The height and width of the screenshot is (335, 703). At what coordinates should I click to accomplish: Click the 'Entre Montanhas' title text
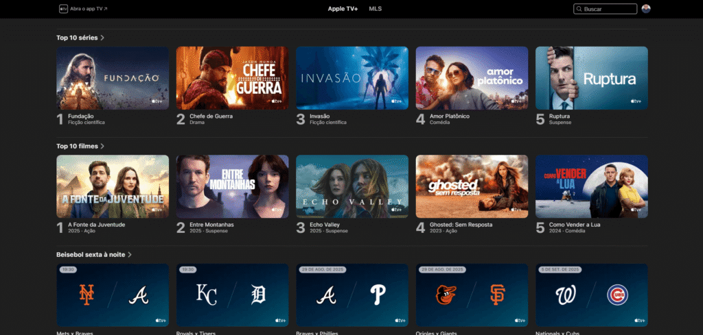[211, 225]
